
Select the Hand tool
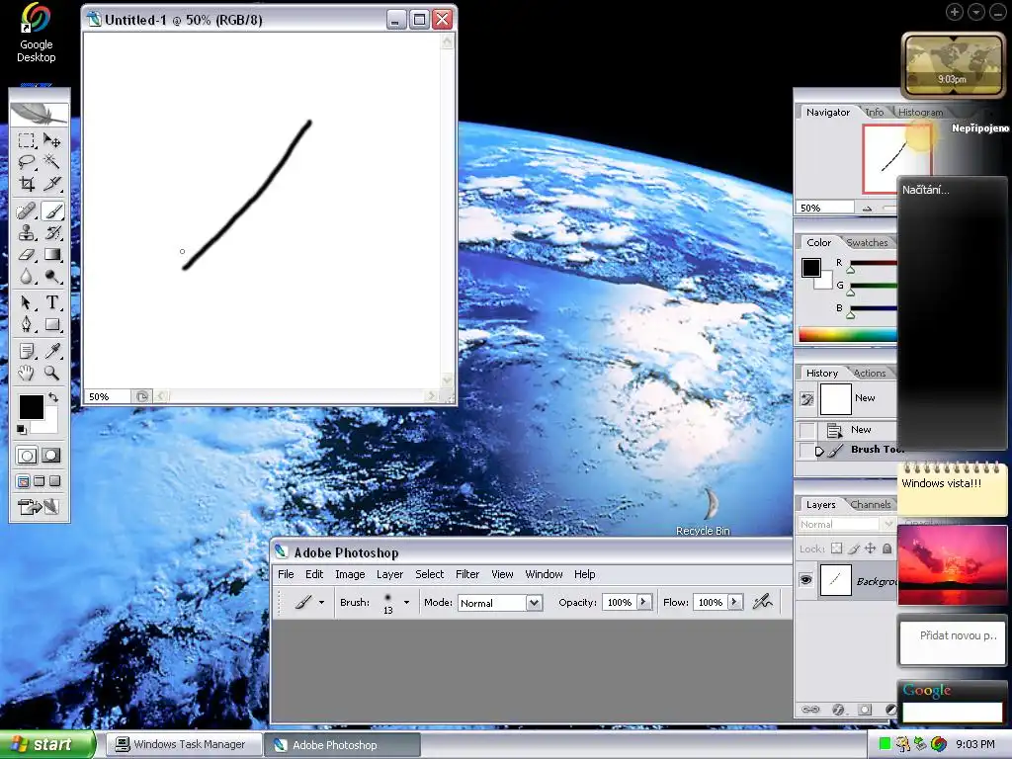coord(27,373)
